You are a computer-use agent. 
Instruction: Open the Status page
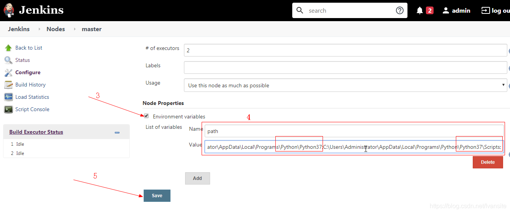23,60
